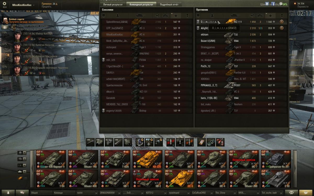Select crew member Майор Кобзарь
The height and width of the screenshot is (196, 314).
[34, 36]
